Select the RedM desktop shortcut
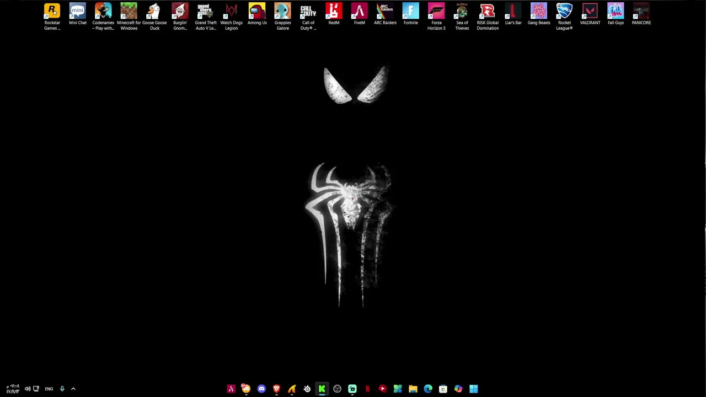The width and height of the screenshot is (706, 397). (334, 14)
